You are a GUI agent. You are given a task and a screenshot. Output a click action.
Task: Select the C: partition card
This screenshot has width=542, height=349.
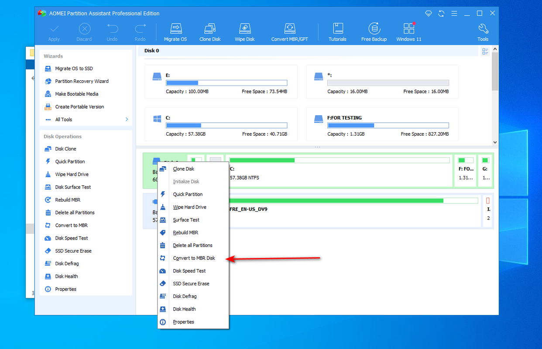[x=221, y=124]
